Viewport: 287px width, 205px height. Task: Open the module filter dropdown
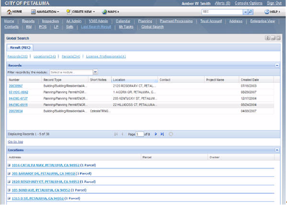(95, 72)
